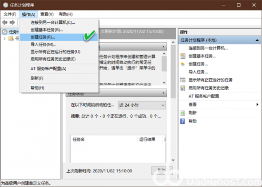Click the 上次刷新时间 text at bottom

click(x=99, y=171)
